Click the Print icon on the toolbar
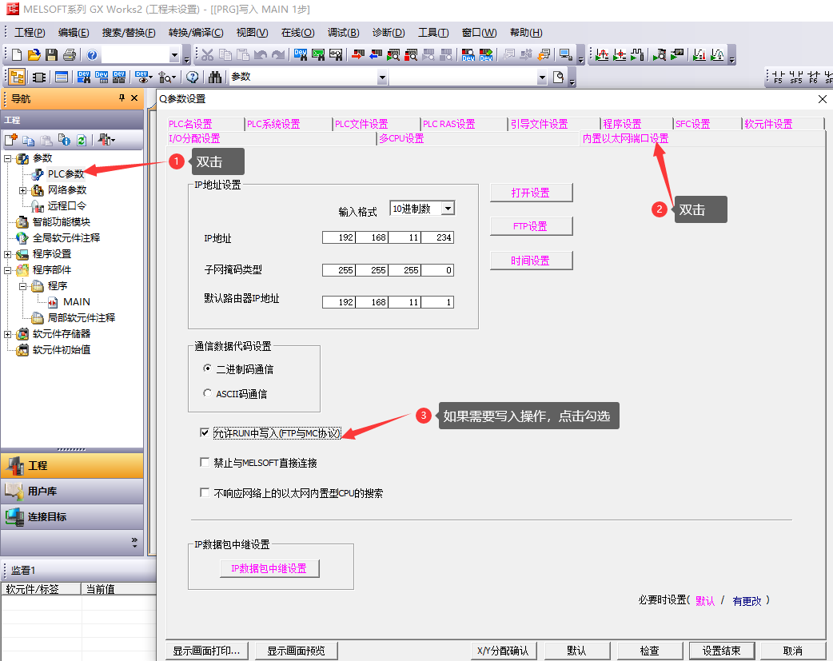The height and width of the screenshot is (661, 833). pos(69,54)
